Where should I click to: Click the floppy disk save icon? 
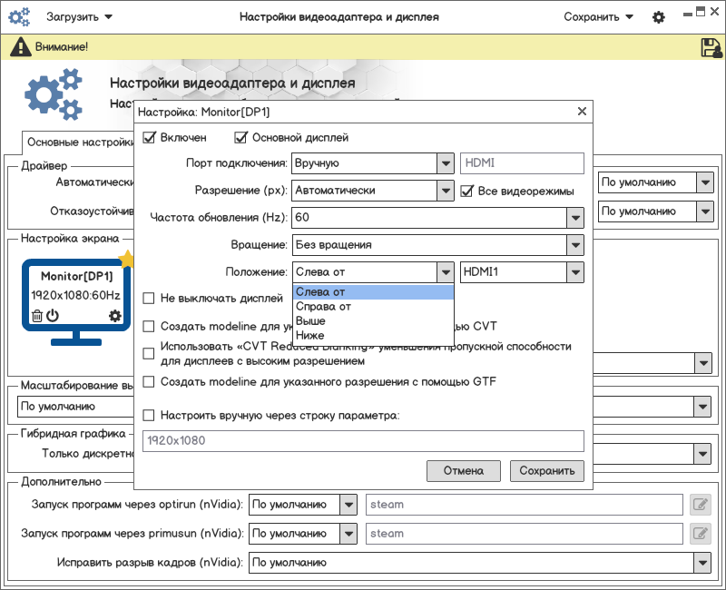(x=711, y=47)
